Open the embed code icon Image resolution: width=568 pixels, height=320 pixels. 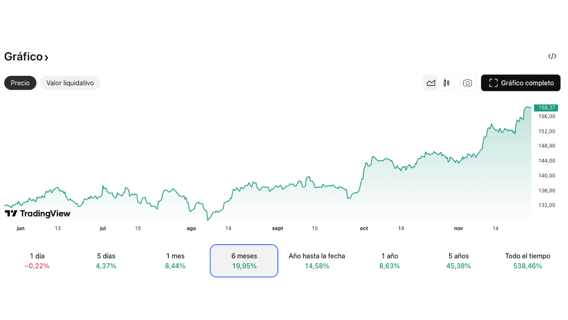(x=552, y=56)
